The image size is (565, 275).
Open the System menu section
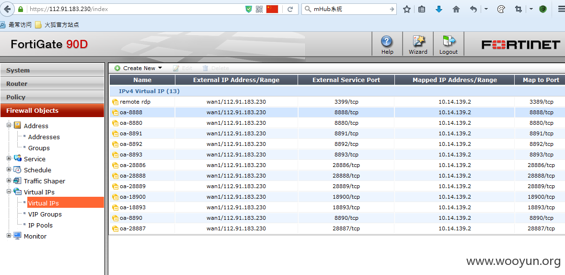point(52,71)
